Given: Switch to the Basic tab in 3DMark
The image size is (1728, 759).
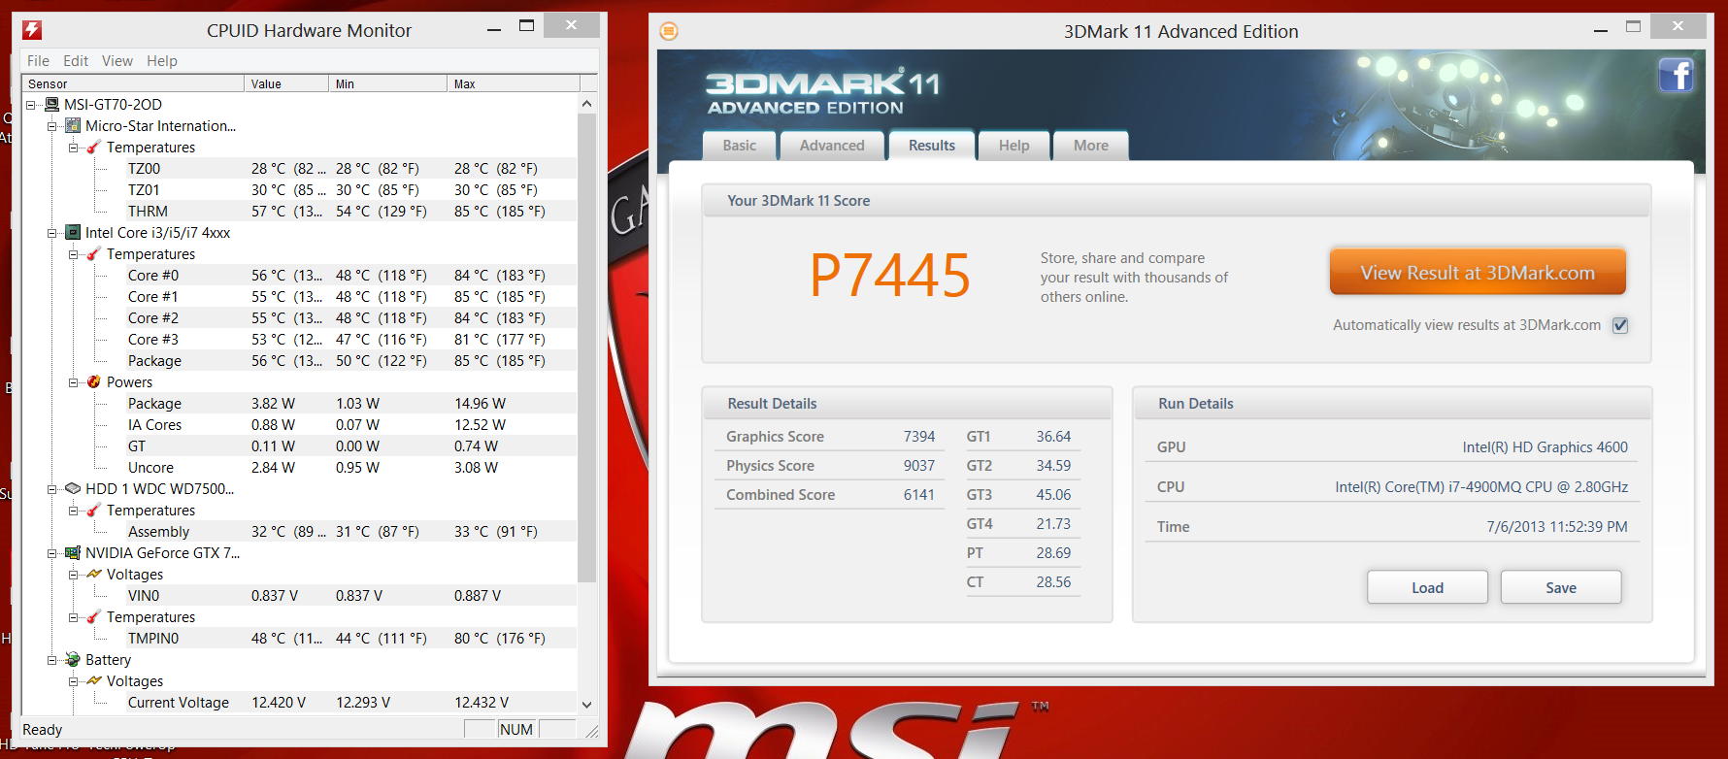Looking at the screenshot, I should click(x=740, y=145).
